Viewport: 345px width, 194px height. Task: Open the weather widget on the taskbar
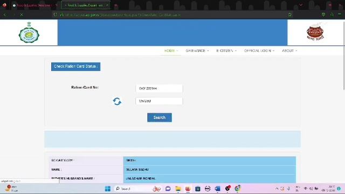(x=11, y=189)
